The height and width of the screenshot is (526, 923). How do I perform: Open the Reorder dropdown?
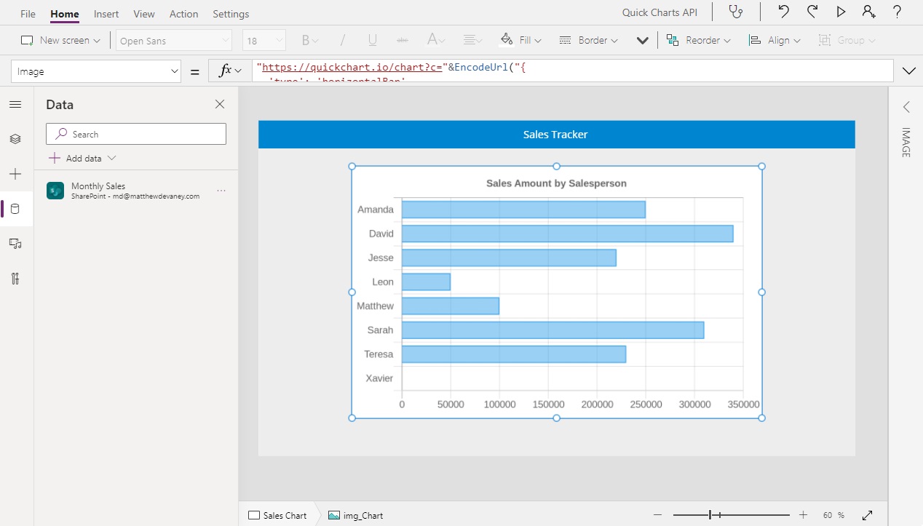click(x=698, y=40)
